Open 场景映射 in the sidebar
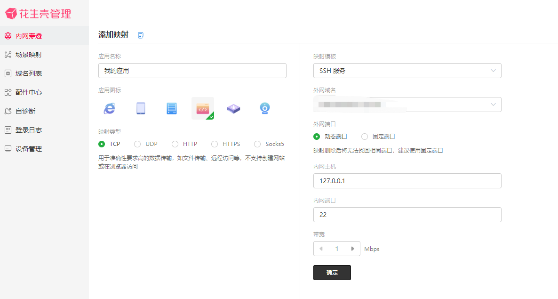The height and width of the screenshot is (299, 558). click(29, 55)
